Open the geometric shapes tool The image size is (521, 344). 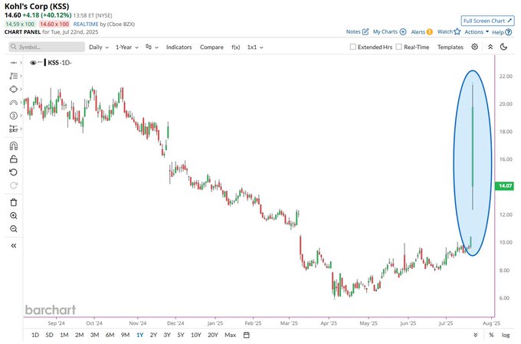pos(13,89)
